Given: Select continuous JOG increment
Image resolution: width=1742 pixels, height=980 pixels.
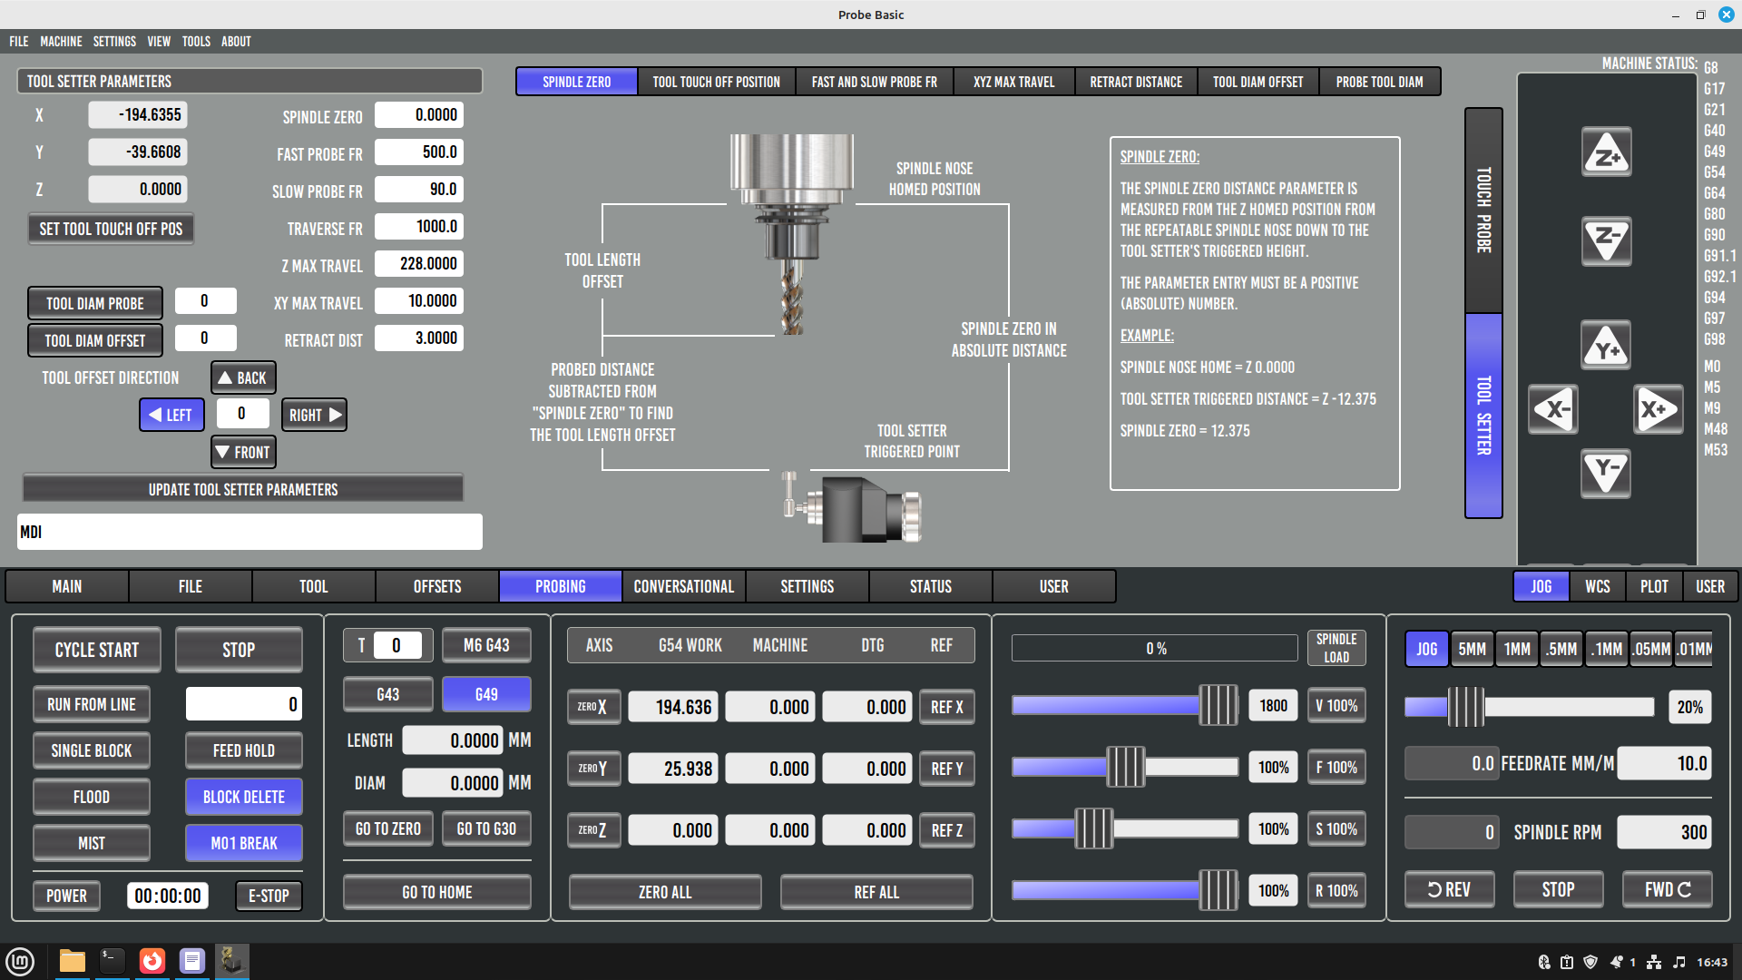Looking at the screenshot, I should tap(1426, 649).
